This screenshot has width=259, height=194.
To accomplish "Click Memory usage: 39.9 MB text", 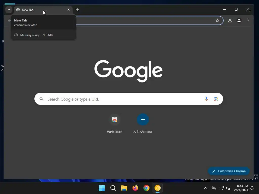I will 36,35.
